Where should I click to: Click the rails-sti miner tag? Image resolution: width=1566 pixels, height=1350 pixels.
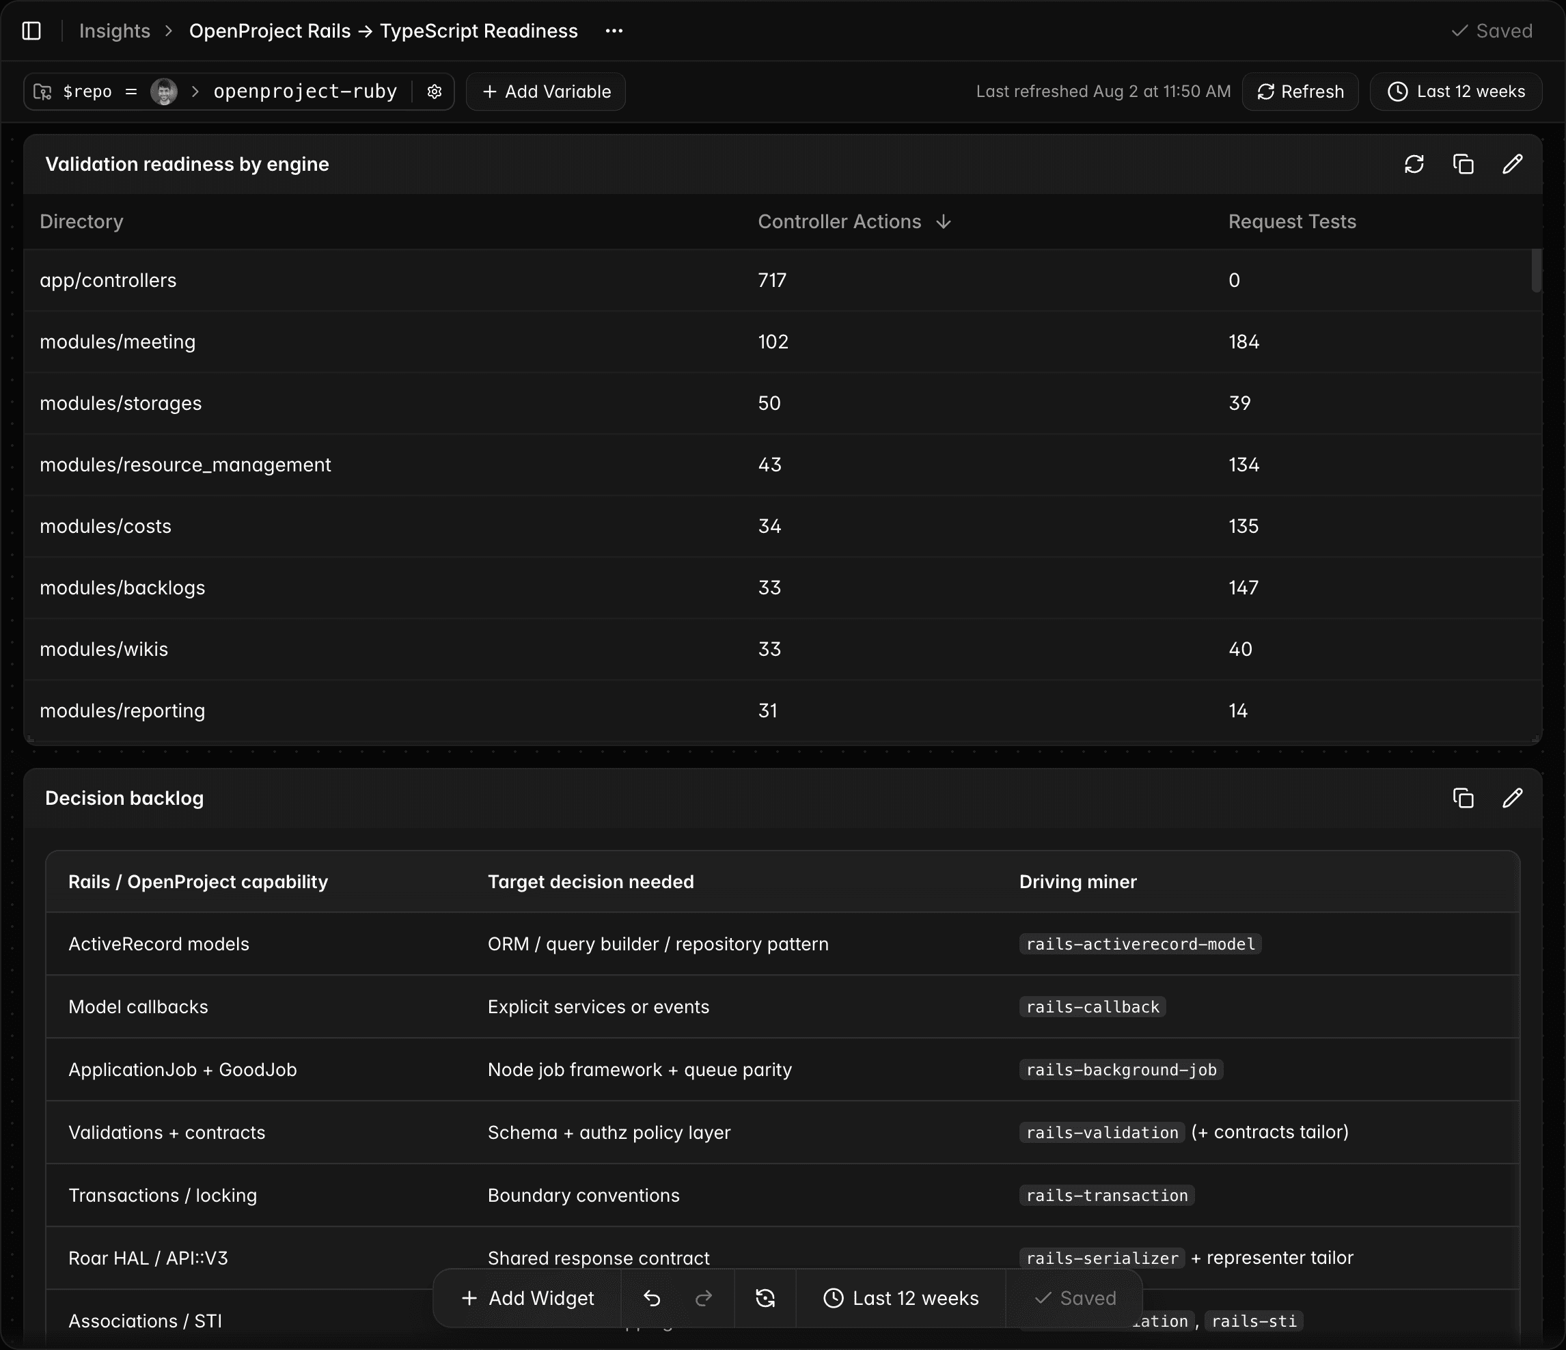(1254, 1321)
